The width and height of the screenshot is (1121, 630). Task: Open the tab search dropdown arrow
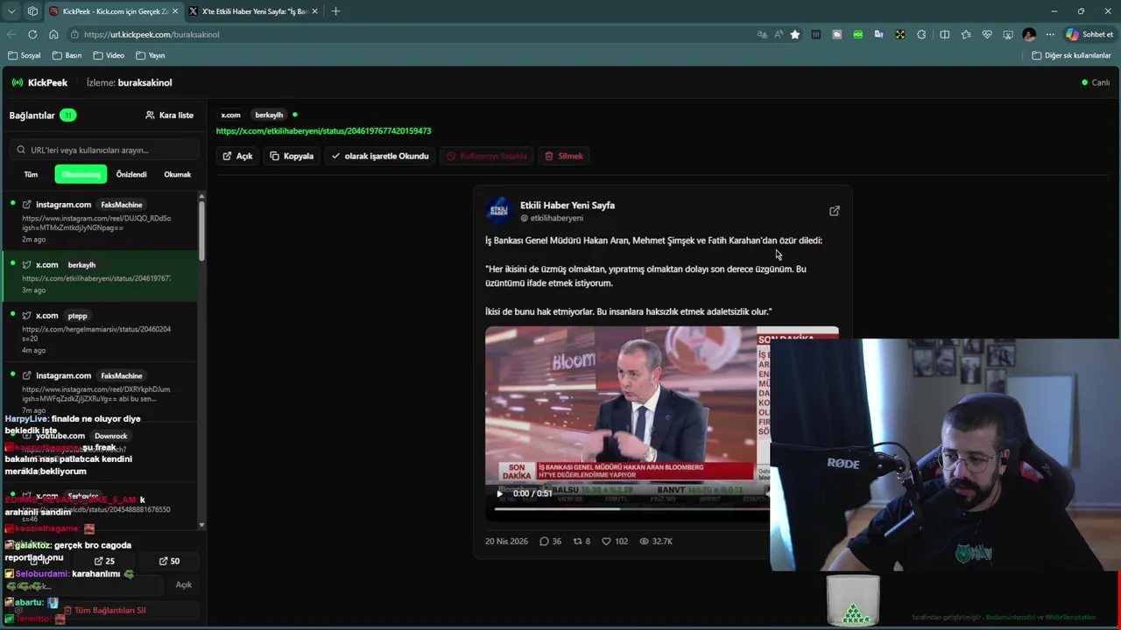pos(11,11)
